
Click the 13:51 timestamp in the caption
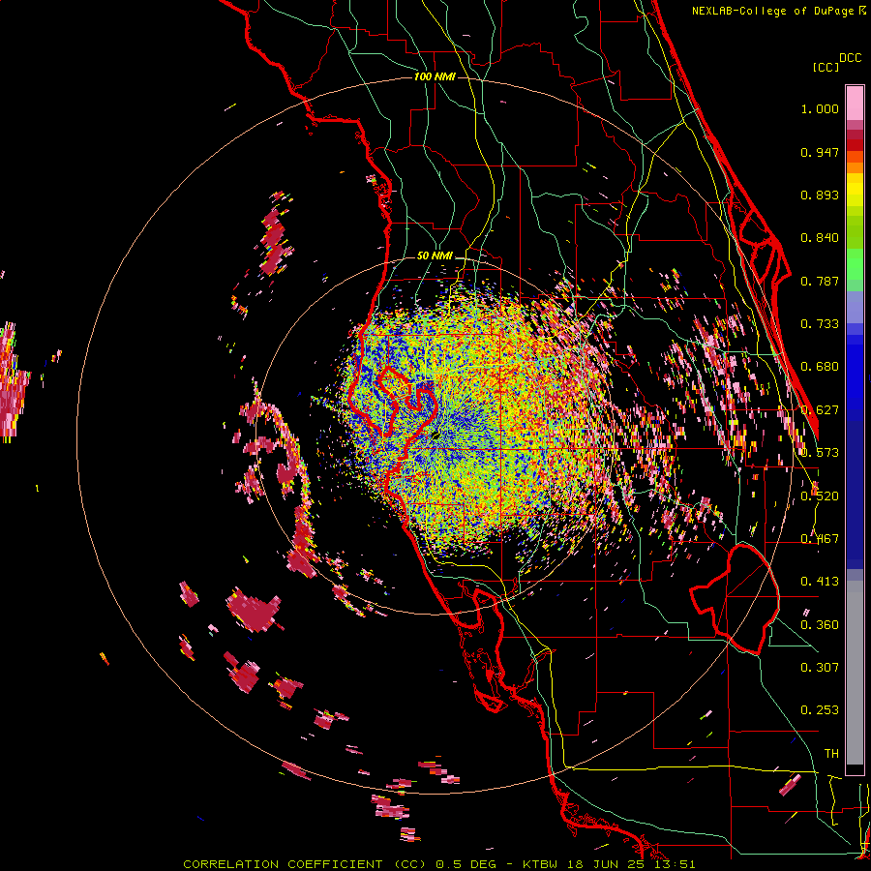(x=675, y=864)
